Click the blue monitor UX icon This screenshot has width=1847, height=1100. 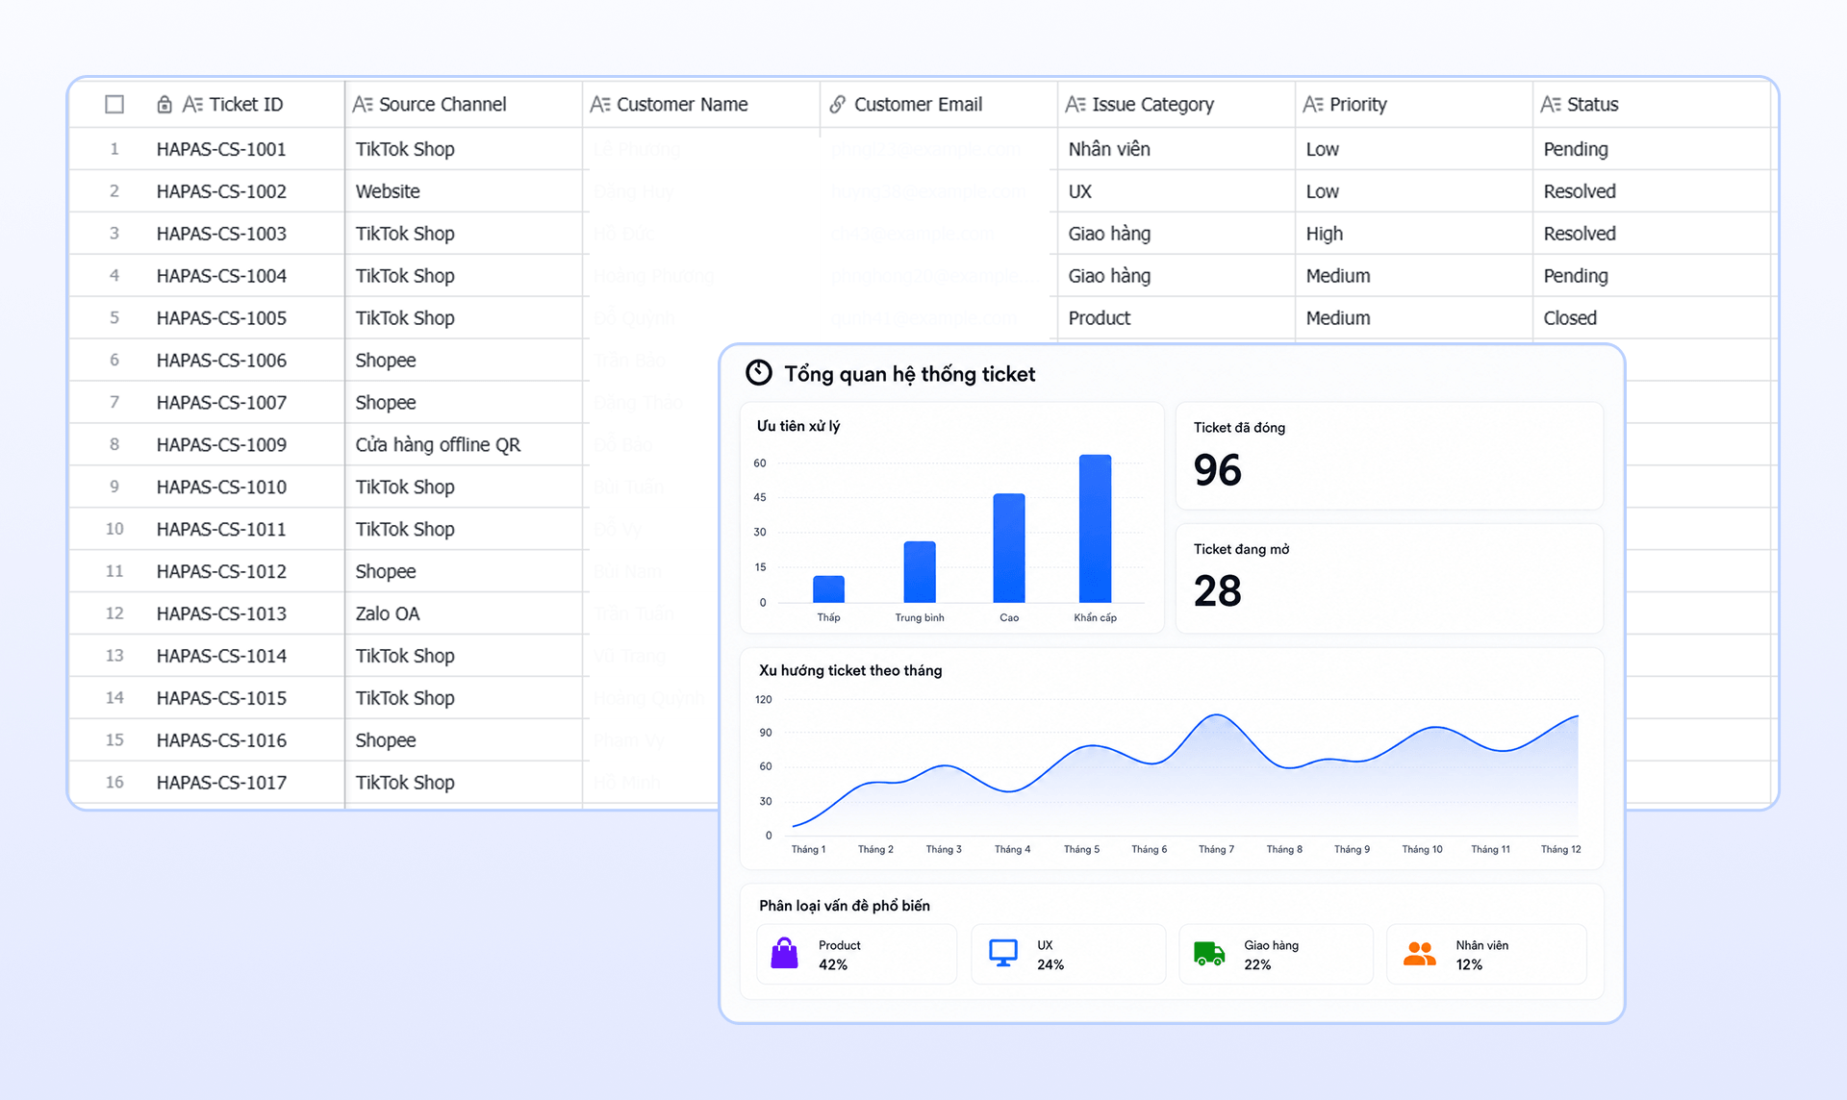pos(1003,953)
